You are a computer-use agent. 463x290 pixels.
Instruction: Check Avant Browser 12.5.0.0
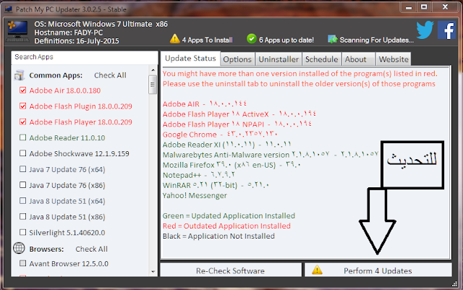tap(22, 263)
